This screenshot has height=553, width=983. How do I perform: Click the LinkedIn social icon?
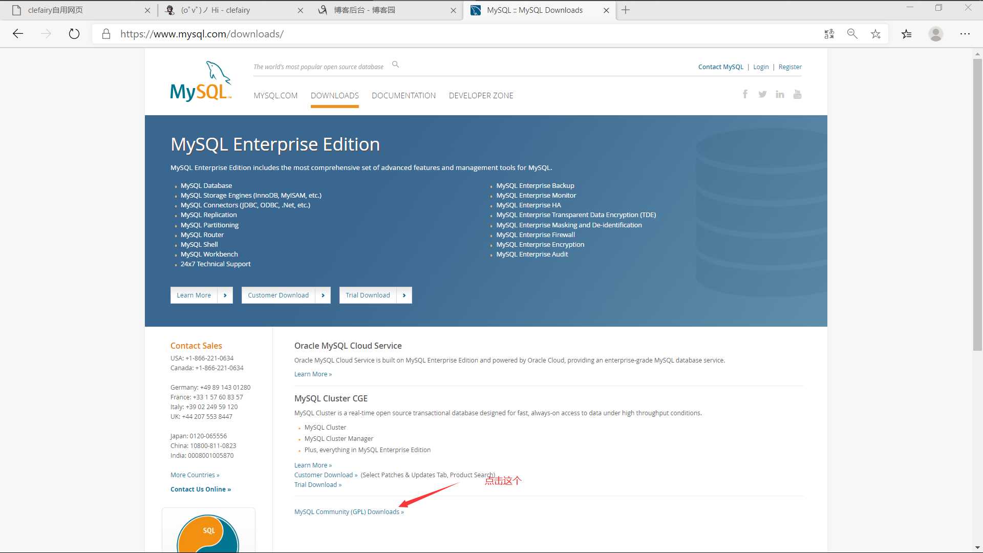tap(779, 94)
